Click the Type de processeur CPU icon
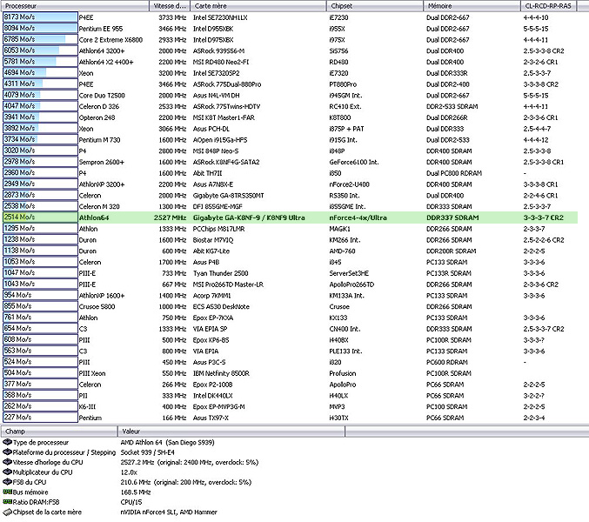The image size is (589, 522). (x=7, y=444)
